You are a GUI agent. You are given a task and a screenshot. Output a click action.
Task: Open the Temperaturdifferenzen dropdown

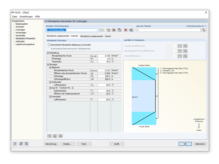point(175,46)
